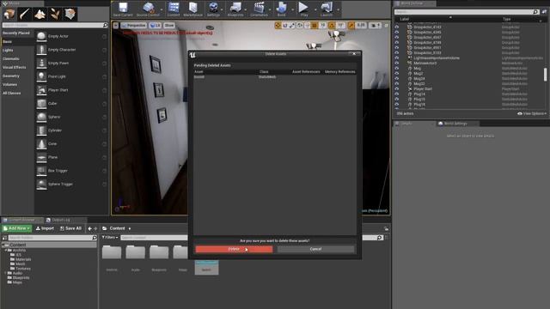Image resolution: width=550 pixels, height=309 pixels.
Task: Open Source Control dropdown arrow
Action: point(162,9)
